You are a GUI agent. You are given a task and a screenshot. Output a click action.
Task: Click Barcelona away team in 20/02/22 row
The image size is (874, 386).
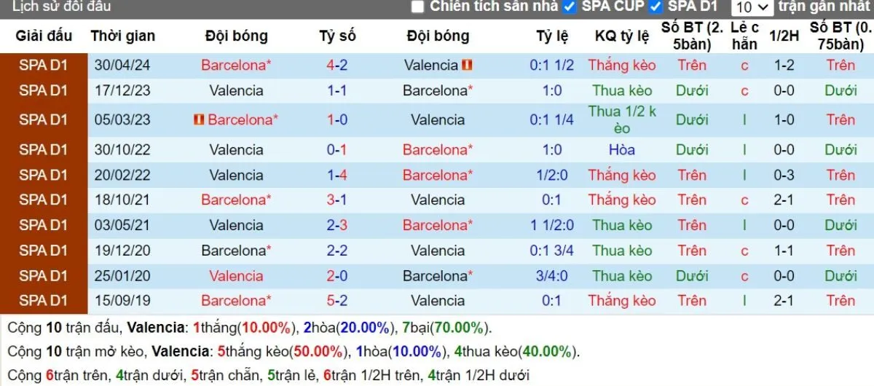point(438,175)
